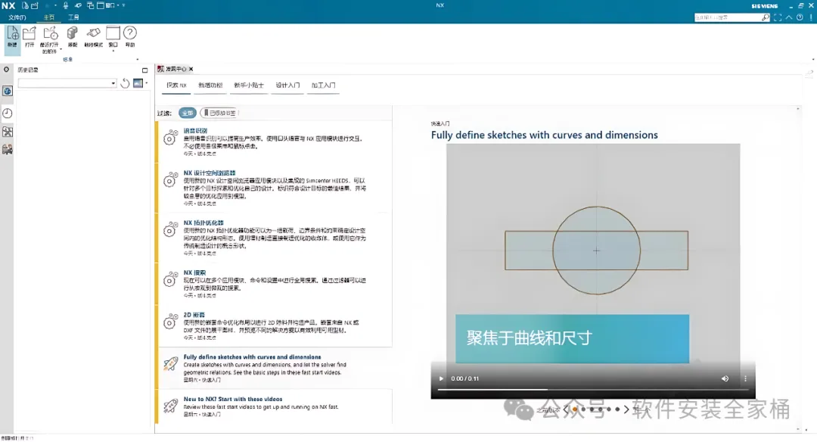Click the Window (窗口) ribbon icon
Image resolution: width=817 pixels, height=442 pixels.
pos(113,33)
